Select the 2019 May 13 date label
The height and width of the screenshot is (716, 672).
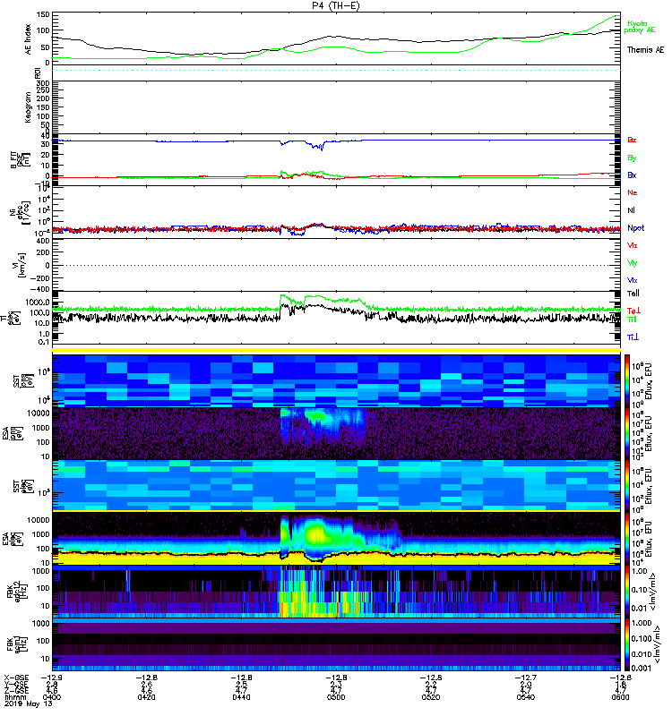coord(29,703)
